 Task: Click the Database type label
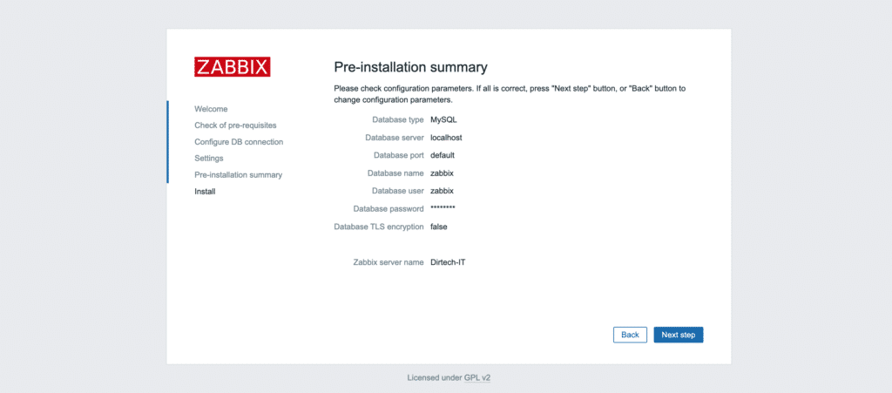(x=397, y=120)
